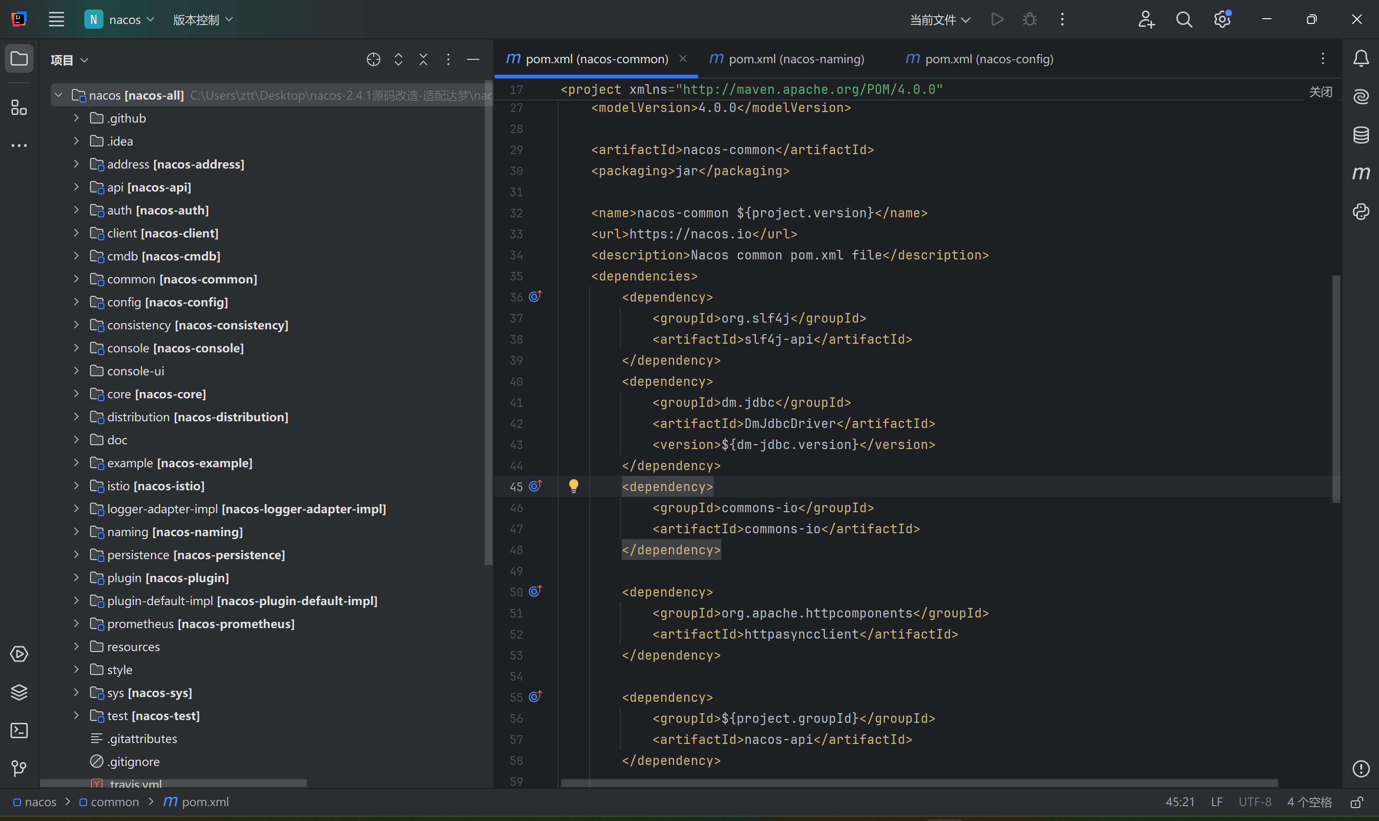This screenshot has height=821, width=1379.
Task: Click the 关闭 button in editor
Action: [x=1321, y=92]
